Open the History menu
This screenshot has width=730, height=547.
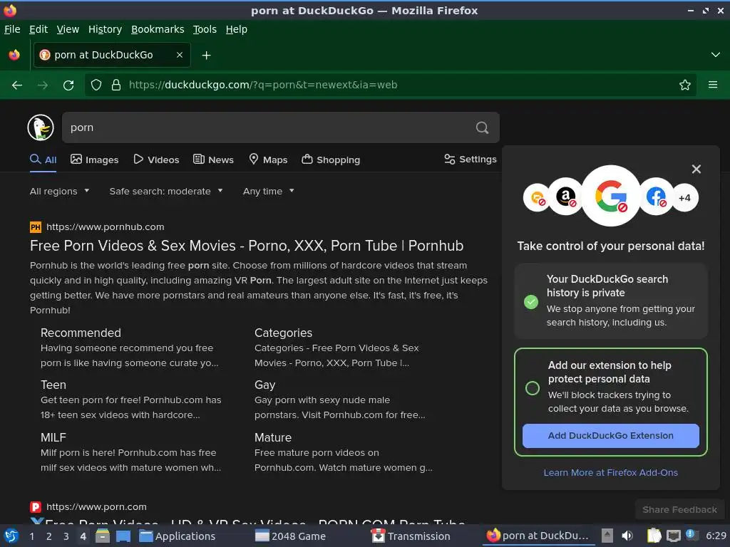106,29
